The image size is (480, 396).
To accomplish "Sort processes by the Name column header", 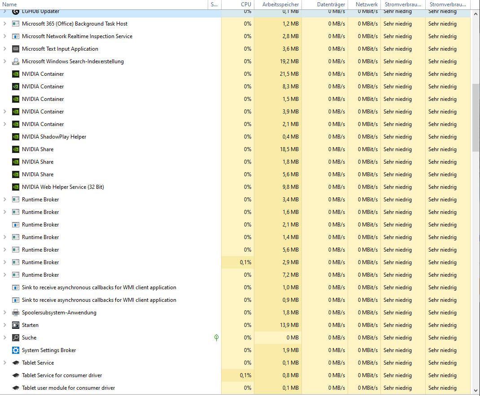I will coord(104,4).
